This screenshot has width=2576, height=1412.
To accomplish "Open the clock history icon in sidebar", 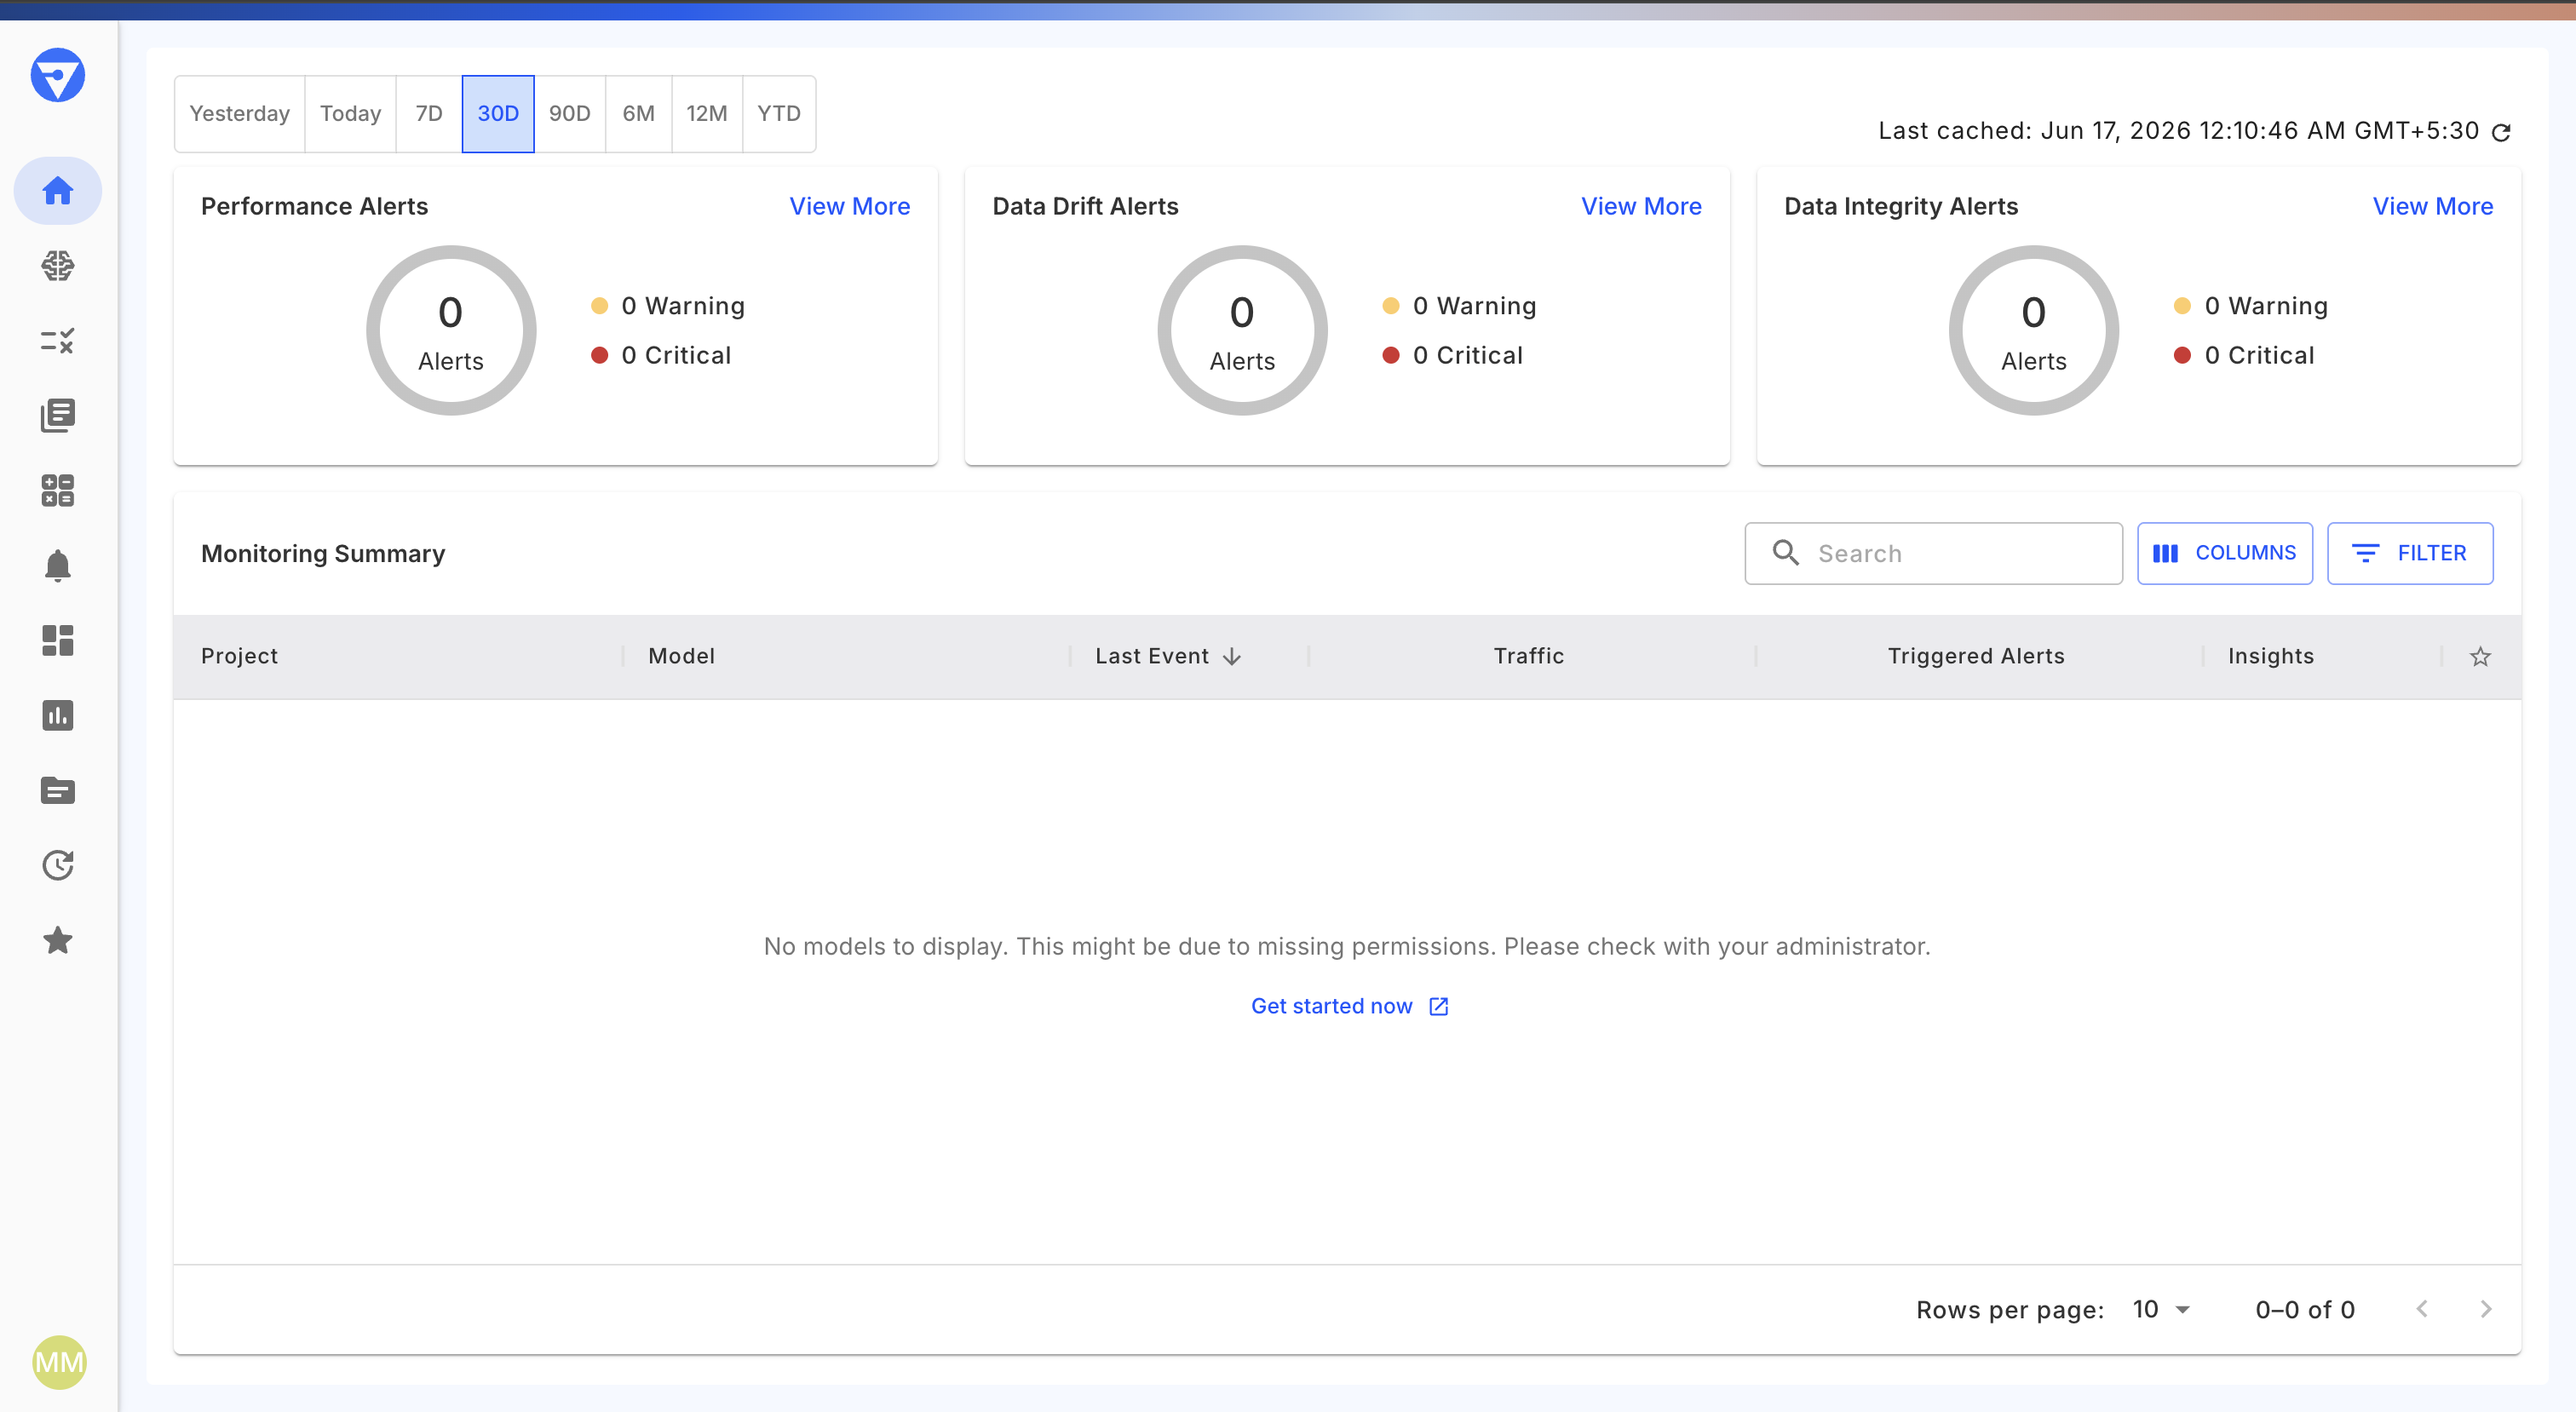I will [x=57, y=865].
